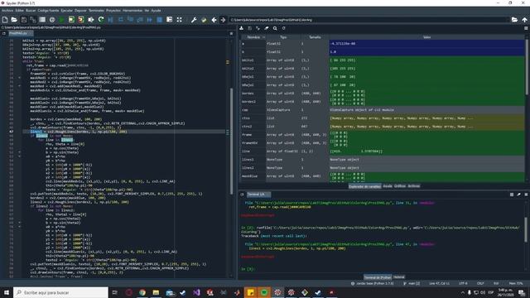Open Visual Studio from the taskbar

(196, 292)
